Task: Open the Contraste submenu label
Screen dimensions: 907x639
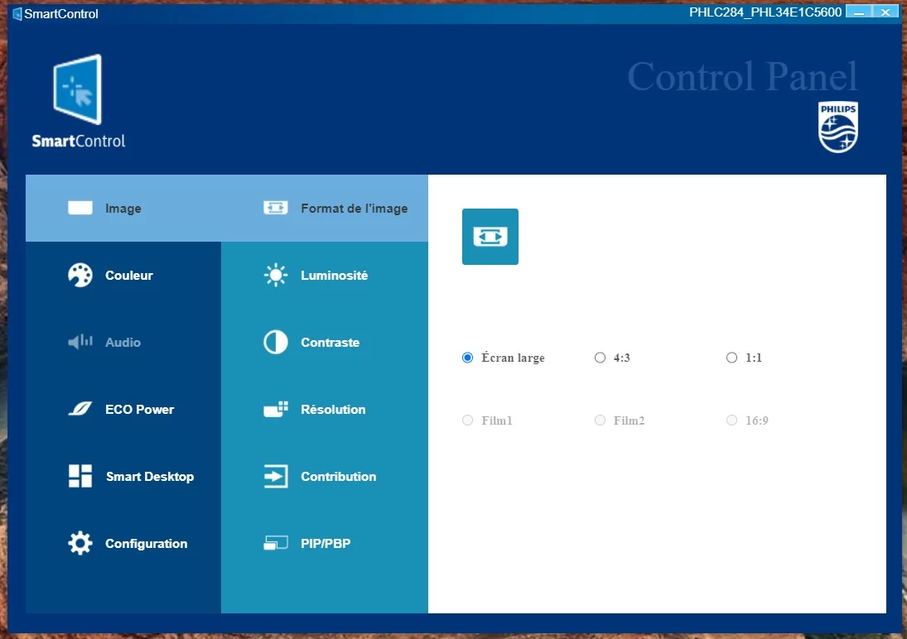Action: tap(330, 343)
